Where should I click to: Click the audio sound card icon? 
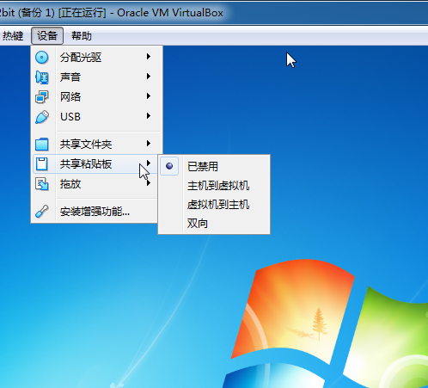tap(42, 77)
